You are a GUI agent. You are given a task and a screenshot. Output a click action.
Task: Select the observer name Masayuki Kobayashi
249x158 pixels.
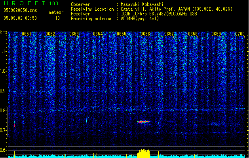pyautogui.click(x=142, y=4)
